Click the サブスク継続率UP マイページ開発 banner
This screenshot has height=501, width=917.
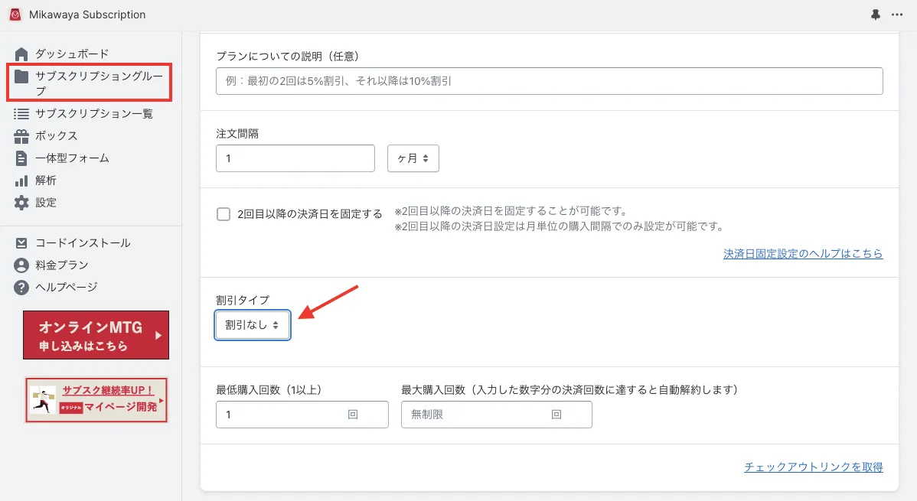pyautogui.click(x=96, y=400)
